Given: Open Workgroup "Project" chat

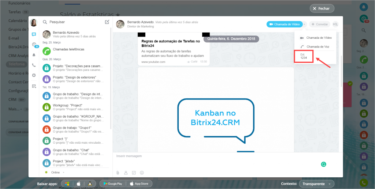Looking at the screenshot, I should pos(75,107).
